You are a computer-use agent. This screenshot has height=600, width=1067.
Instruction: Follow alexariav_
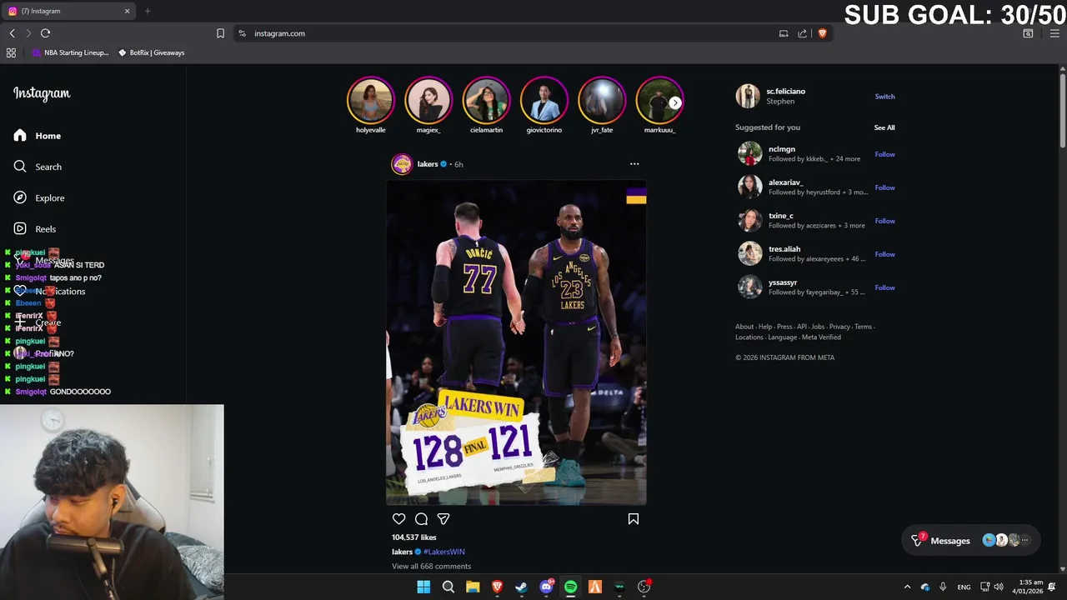click(884, 187)
